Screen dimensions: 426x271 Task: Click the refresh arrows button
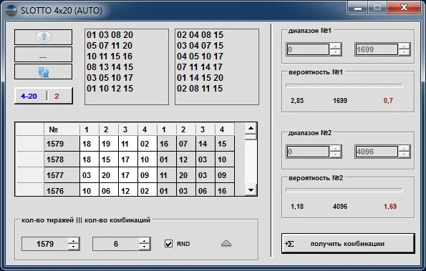click(43, 72)
